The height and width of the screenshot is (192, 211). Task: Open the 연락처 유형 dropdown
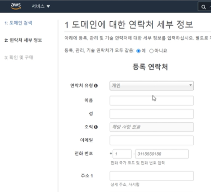tap(152, 86)
